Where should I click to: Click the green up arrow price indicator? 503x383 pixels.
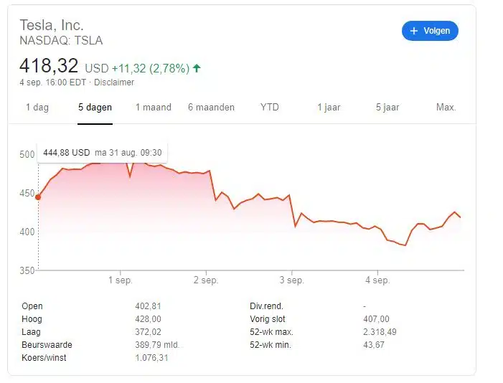(x=197, y=68)
